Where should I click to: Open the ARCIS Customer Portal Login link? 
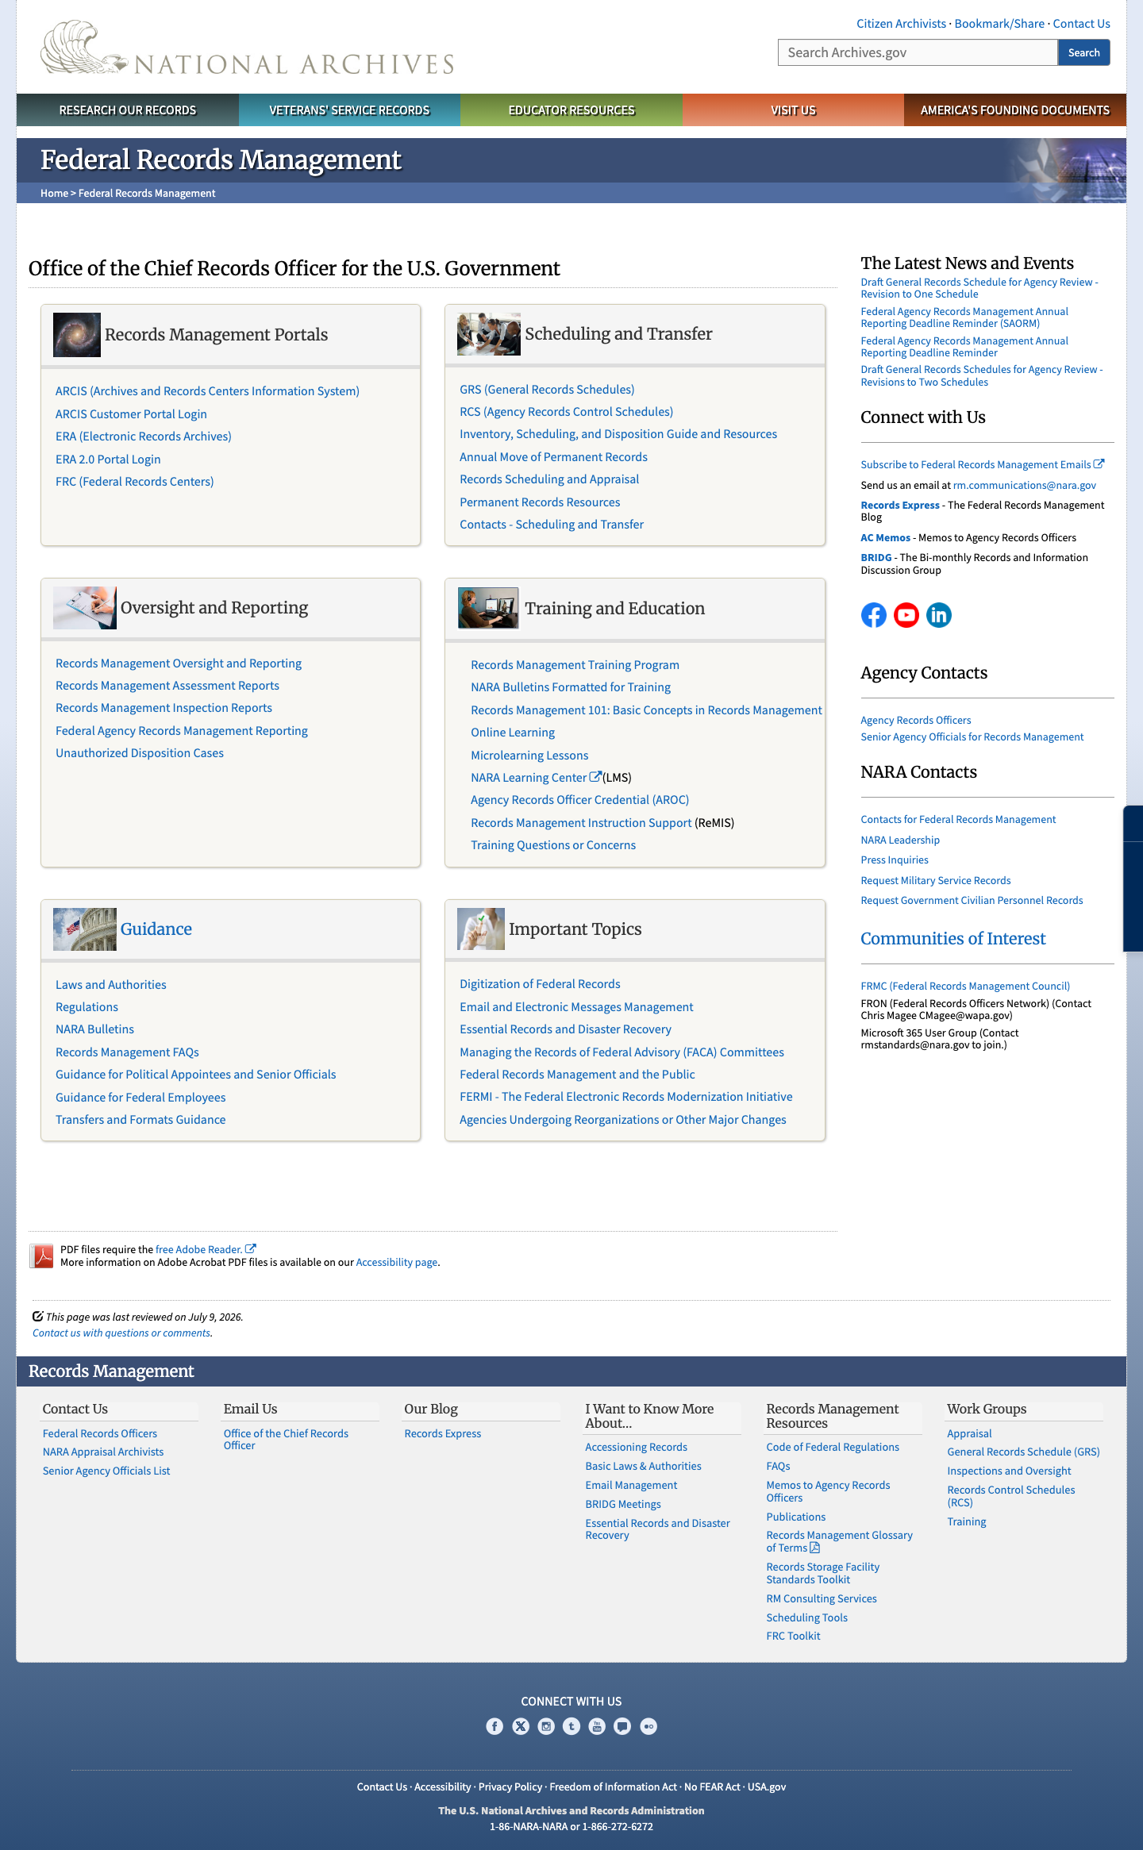click(131, 414)
